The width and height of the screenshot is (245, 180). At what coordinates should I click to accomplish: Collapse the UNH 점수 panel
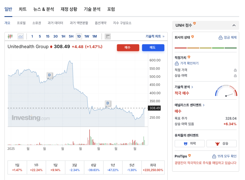(234, 25)
